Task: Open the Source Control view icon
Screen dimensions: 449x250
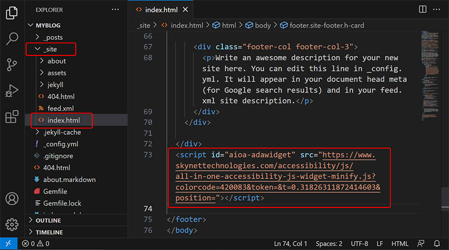Action: click(x=12, y=65)
